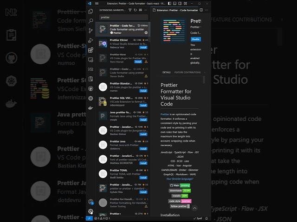
Task: Install Prettier ESLint extension
Action: [143, 47]
